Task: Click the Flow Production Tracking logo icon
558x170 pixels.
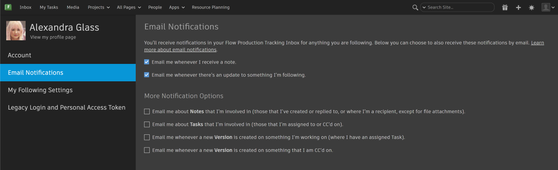Action: click(x=8, y=7)
